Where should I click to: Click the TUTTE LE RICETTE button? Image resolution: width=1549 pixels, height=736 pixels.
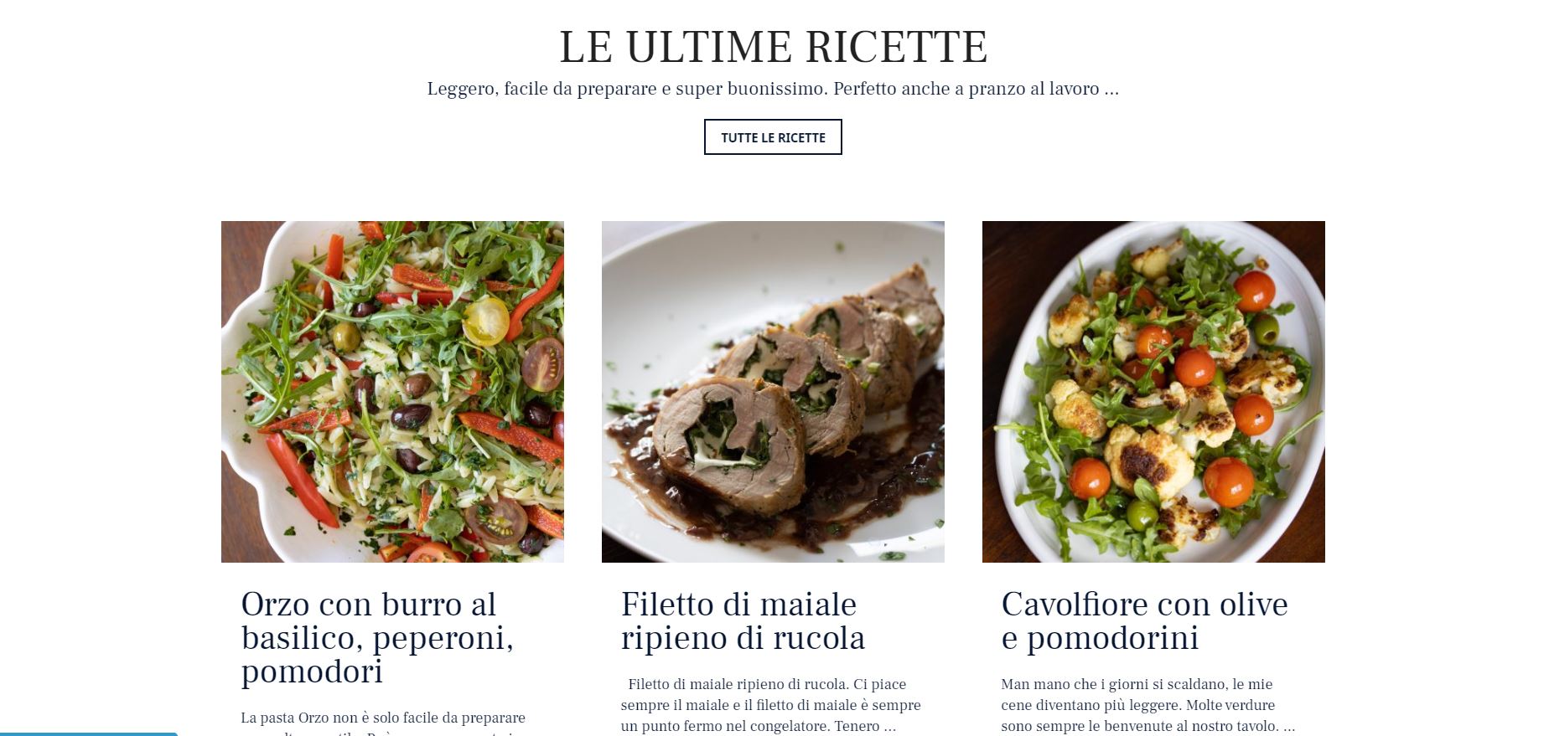pyautogui.click(x=773, y=137)
